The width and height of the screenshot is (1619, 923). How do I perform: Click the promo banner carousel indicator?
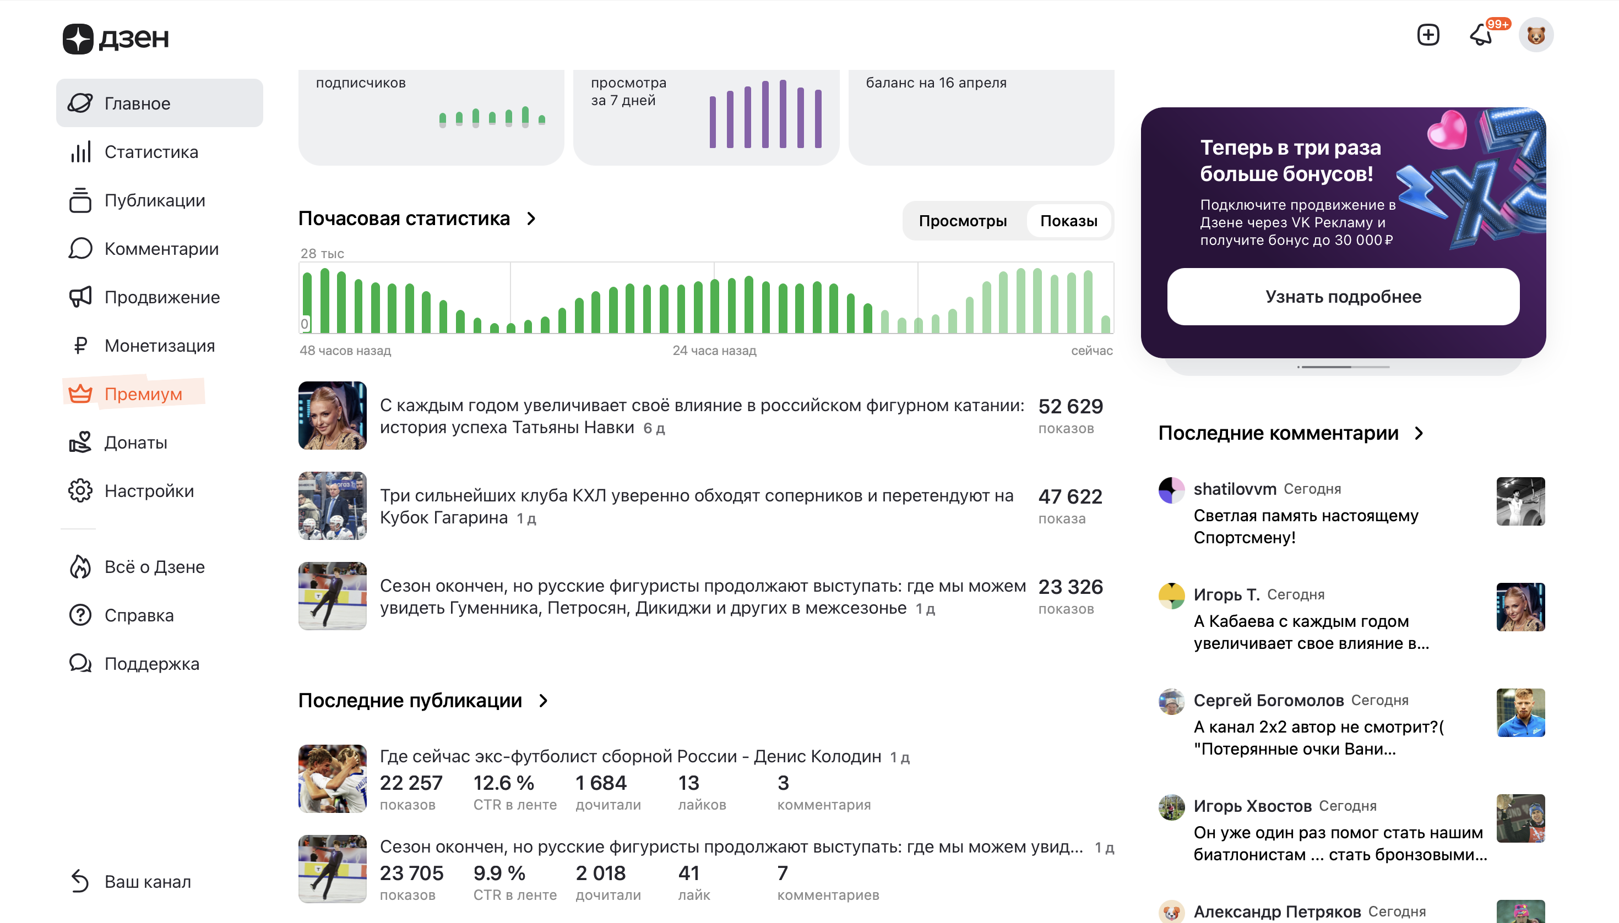1343,367
